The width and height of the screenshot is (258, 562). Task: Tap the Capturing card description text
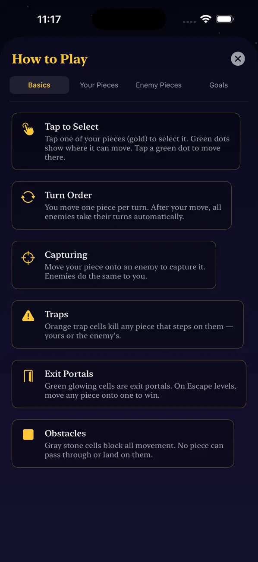pos(125,271)
